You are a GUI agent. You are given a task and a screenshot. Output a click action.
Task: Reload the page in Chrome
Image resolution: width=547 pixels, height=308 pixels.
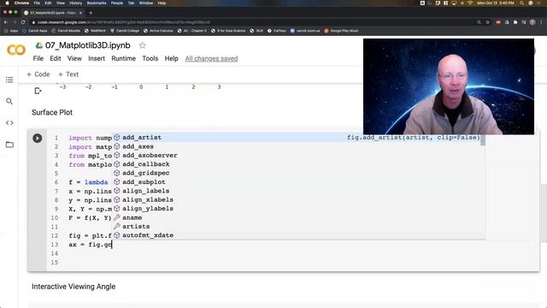(23, 22)
